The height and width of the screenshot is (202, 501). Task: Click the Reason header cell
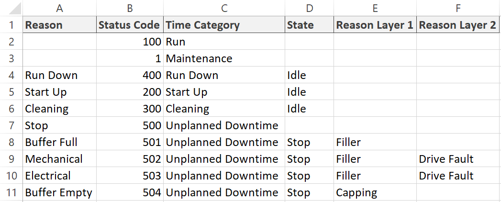(59, 25)
